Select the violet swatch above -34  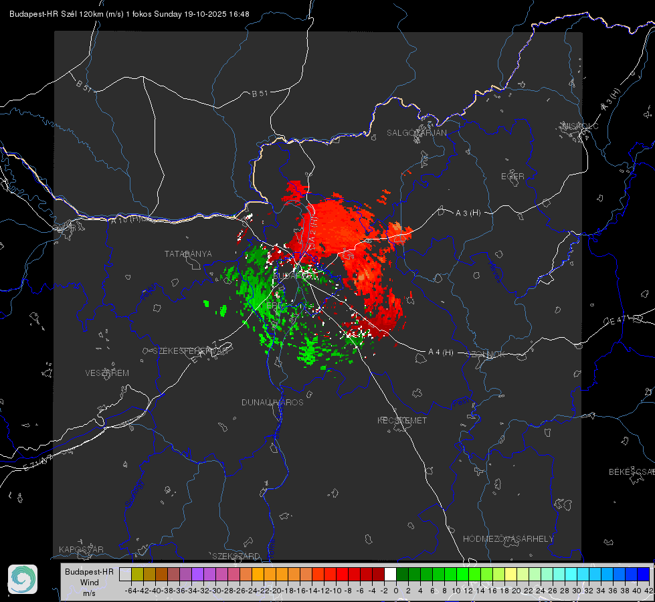[x=197, y=575]
